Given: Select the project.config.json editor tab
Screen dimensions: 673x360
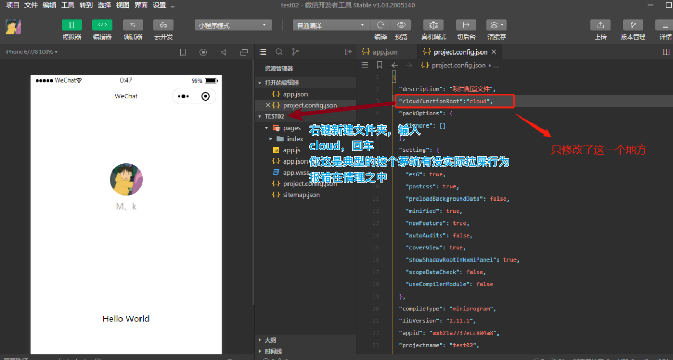Looking at the screenshot, I should [x=460, y=52].
